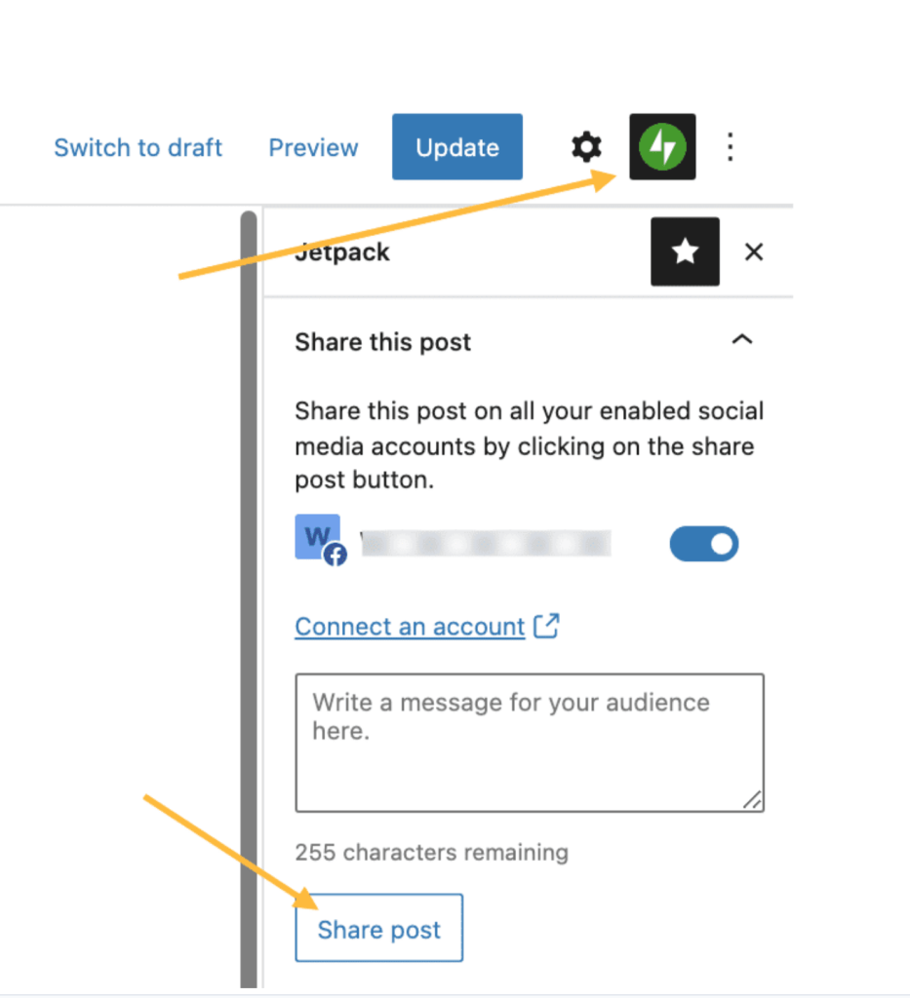The image size is (910, 998).
Task: Switch the post back to draft
Action: 138,148
